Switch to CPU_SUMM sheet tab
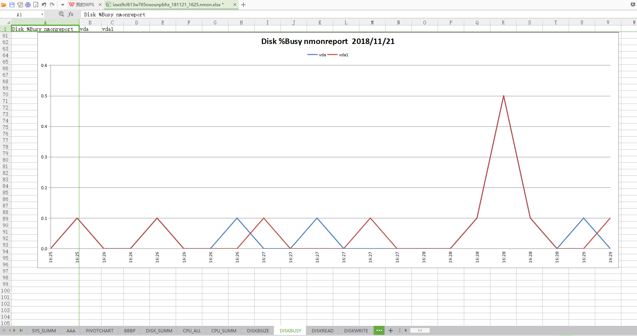Screen dimensions: 637x336 [224, 331]
